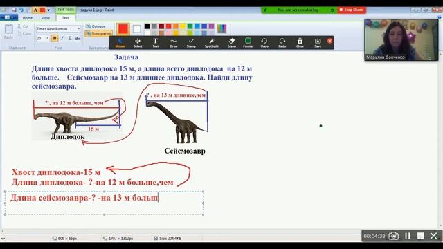Toggle Underline text formatting

click(70, 38)
